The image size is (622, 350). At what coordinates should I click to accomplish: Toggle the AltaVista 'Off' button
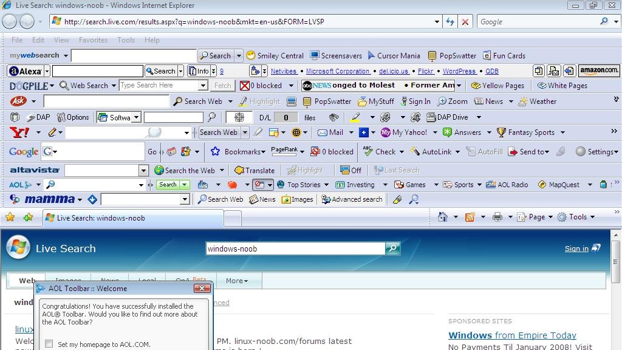click(350, 171)
